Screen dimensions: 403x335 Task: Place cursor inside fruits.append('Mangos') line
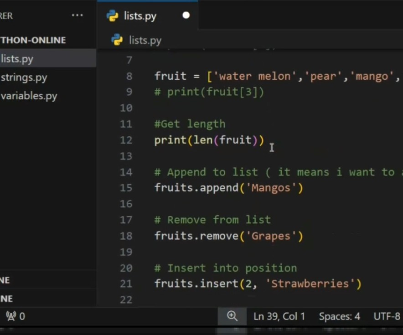pyautogui.click(x=228, y=188)
